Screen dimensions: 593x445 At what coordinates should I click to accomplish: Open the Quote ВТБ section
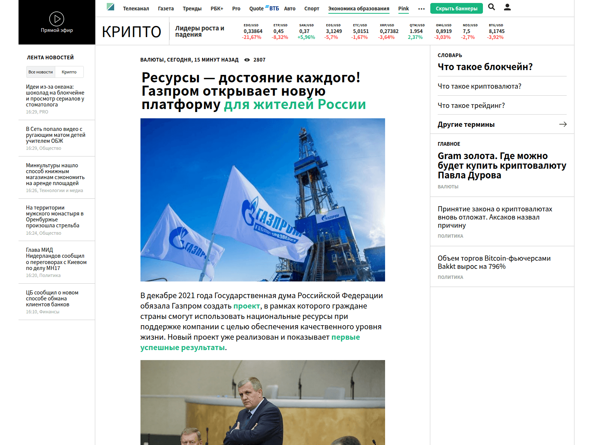[264, 8]
